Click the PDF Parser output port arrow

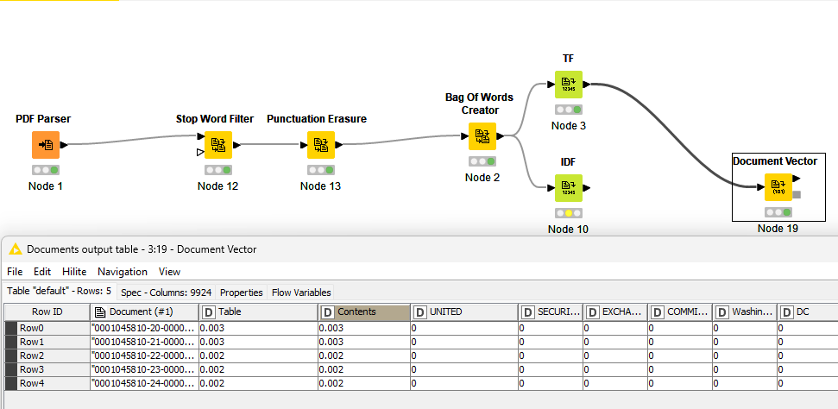click(64, 145)
